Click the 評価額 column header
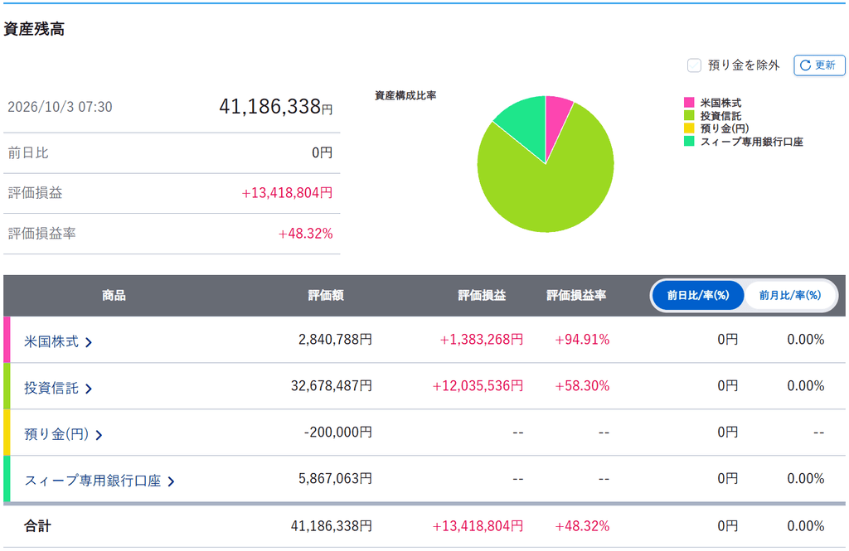Viewport: 849px width, 551px height. pyautogui.click(x=325, y=296)
